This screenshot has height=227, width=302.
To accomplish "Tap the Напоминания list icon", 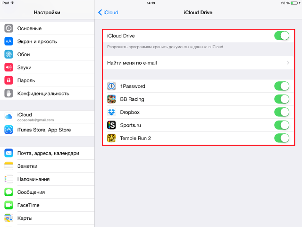I will [8, 179].
